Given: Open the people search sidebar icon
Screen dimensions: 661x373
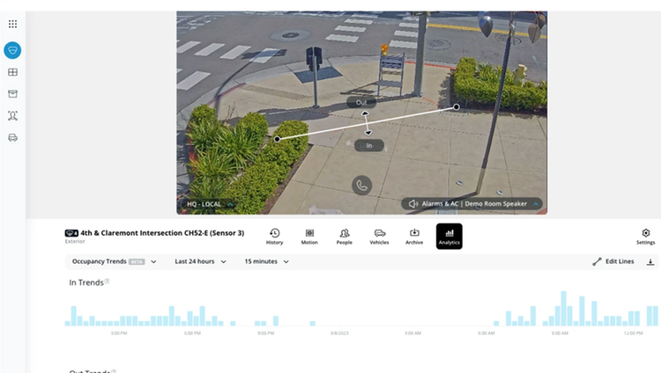Looking at the screenshot, I should 12,115.
